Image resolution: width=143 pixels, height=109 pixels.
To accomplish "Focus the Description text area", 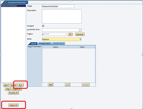I will (62, 16).
